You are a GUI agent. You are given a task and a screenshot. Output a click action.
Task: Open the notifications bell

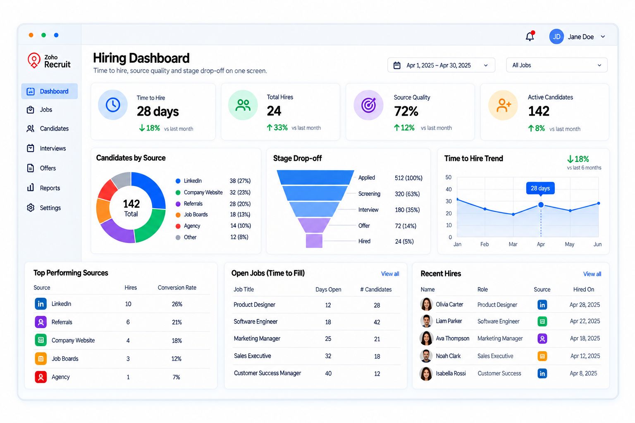click(x=530, y=36)
